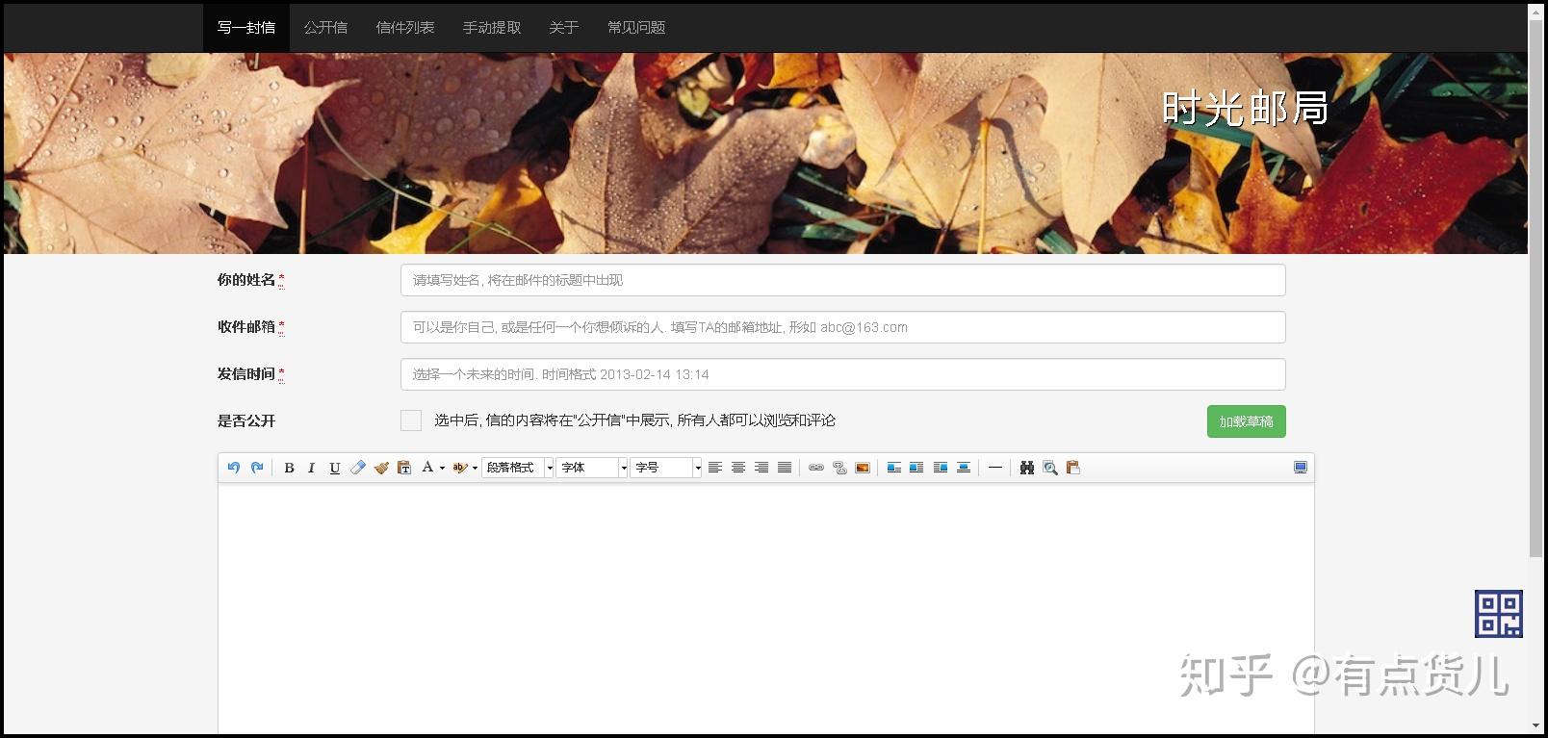Click the 时光邮局 site title
1548x738 pixels.
tap(1245, 108)
